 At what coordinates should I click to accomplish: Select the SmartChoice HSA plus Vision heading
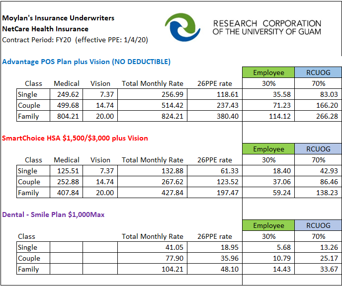(x=75, y=138)
